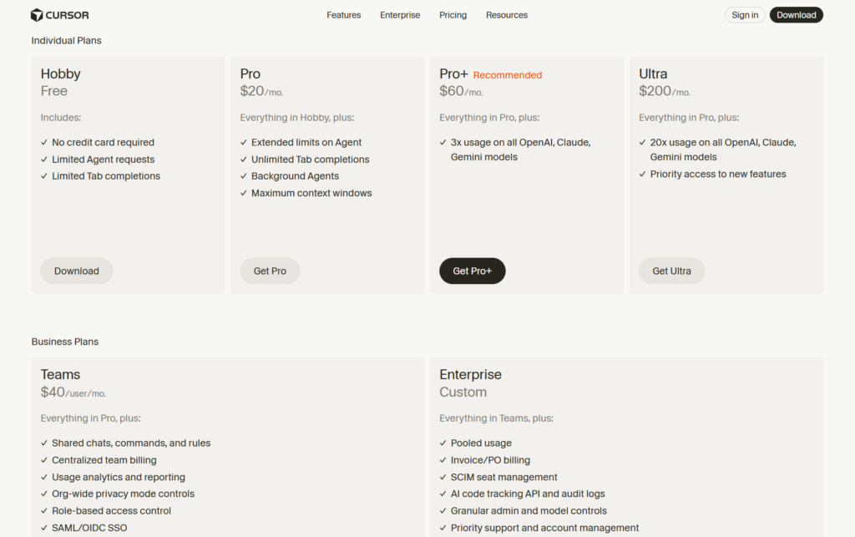The width and height of the screenshot is (855, 537).
Task: Click the $200/mo price on the Ultra plan
Action: (x=664, y=91)
